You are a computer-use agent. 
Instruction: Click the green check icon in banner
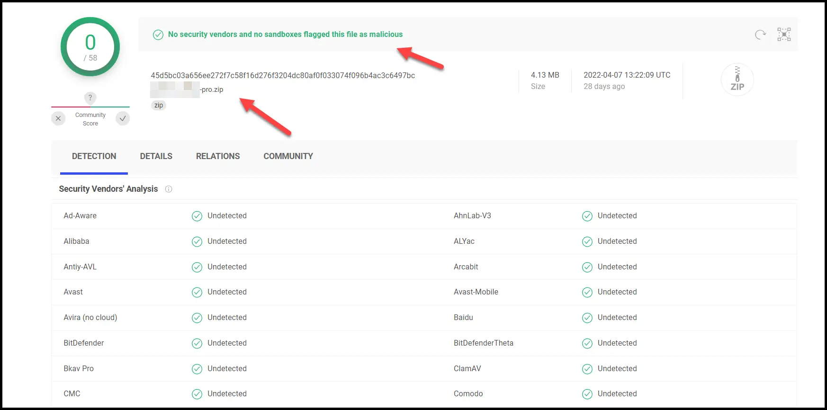tap(158, 35)
